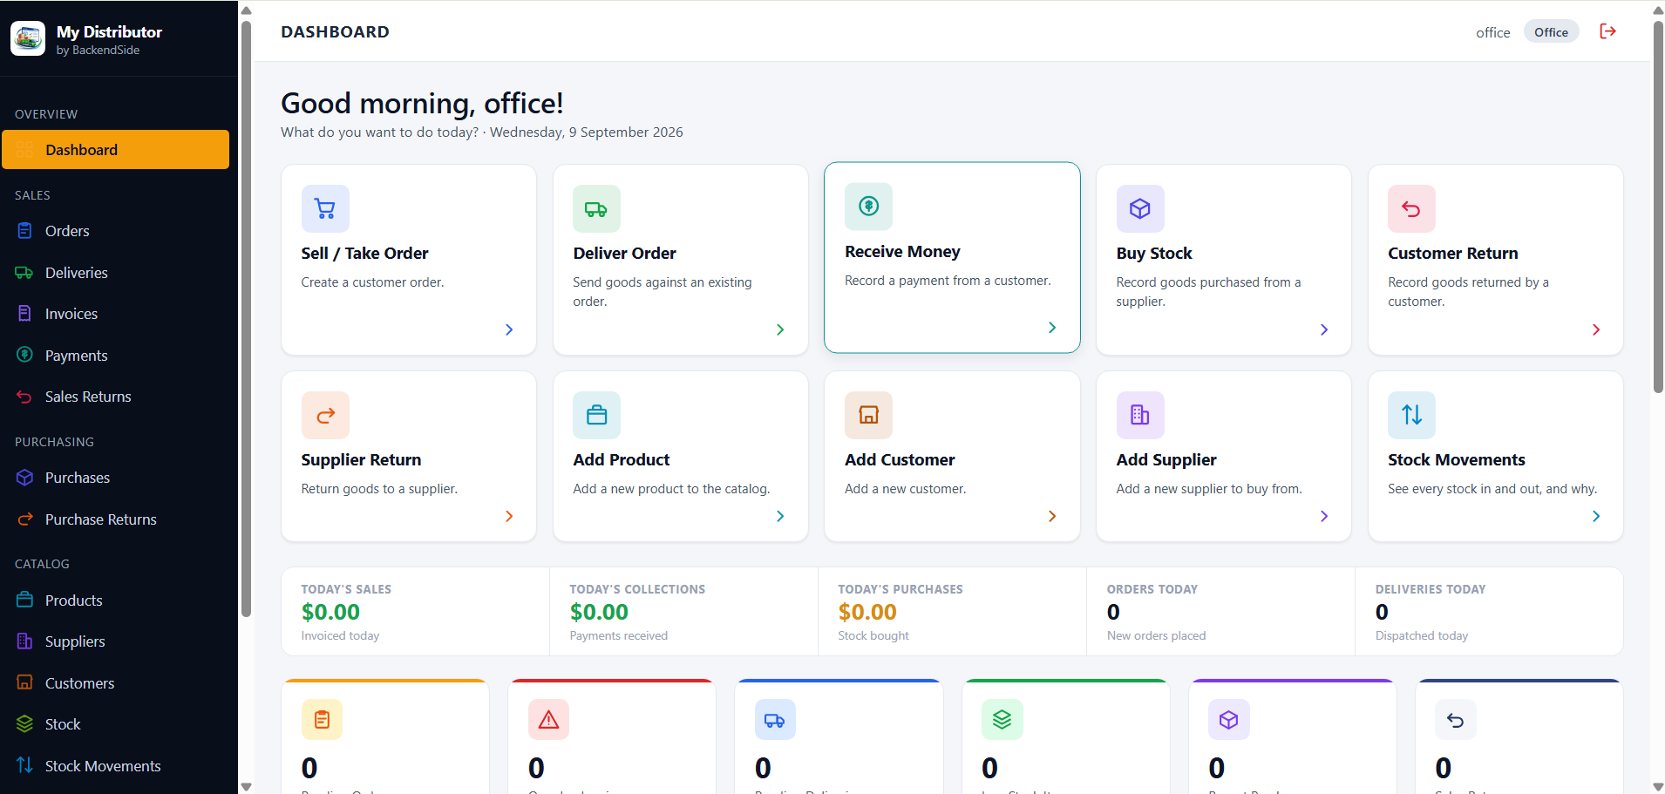
Task: Open the Customers page
Action: click(115, 683)
